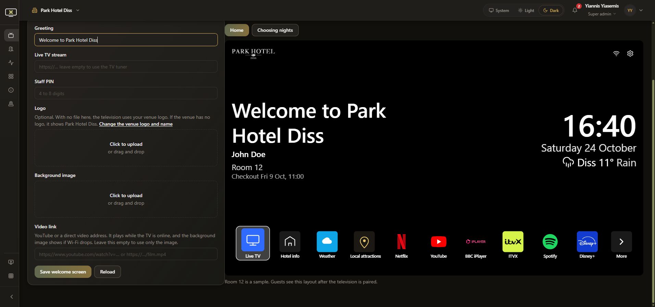This screenshot has height=307, width=655.
Task: Show more apps with the More arrow
Action: pos(621,245)
